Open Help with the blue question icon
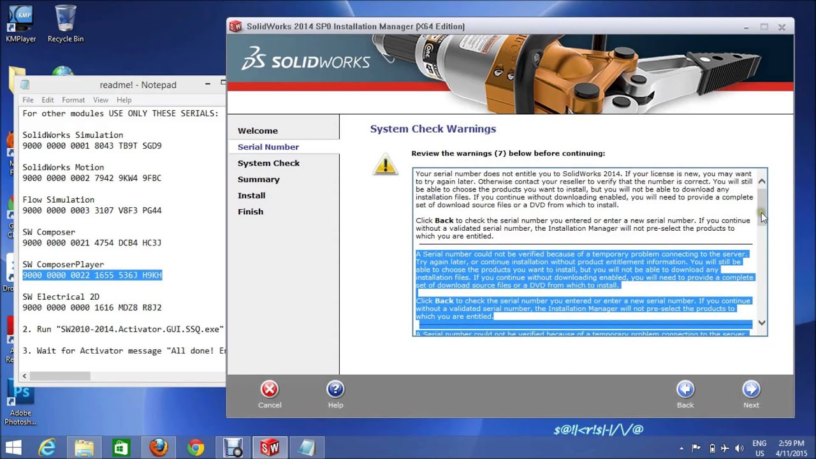This screenshot has width=816, height=459. (x=335, y=390)
